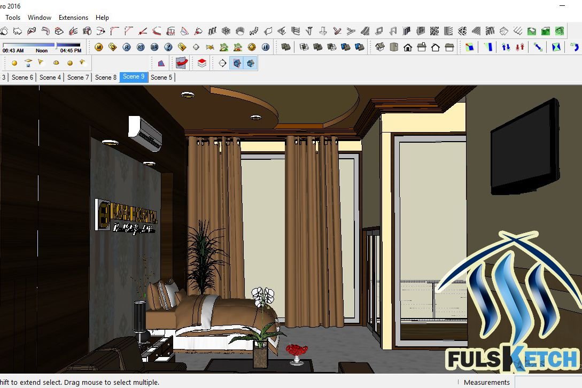Click in the Measurements input box

tap(548, 382)
